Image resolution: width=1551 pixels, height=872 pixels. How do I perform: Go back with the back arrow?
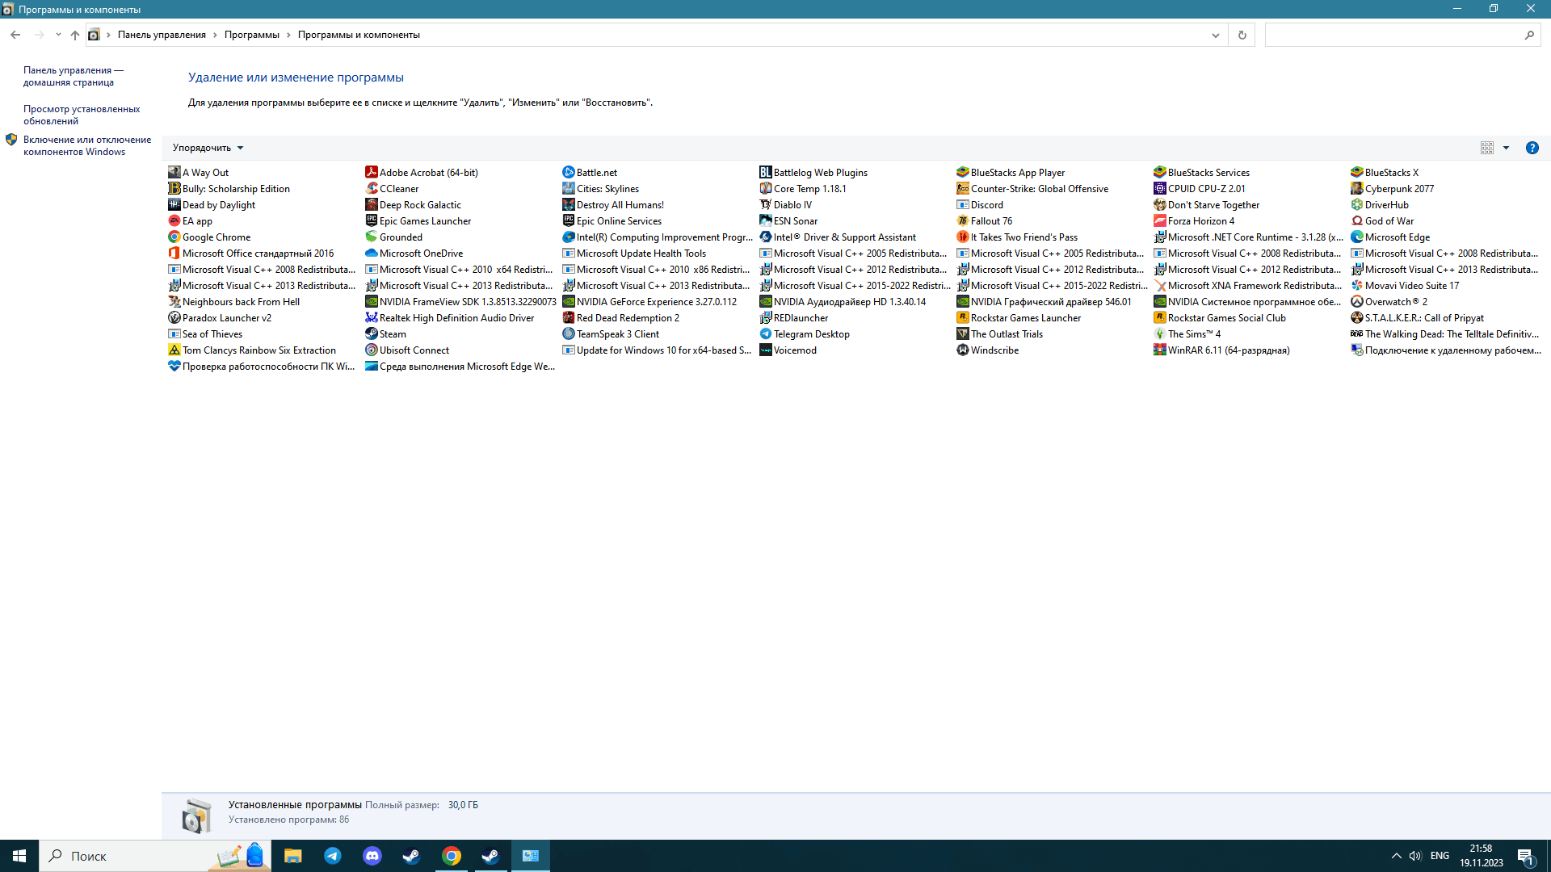pyautogui.click(x=15, y=35)
